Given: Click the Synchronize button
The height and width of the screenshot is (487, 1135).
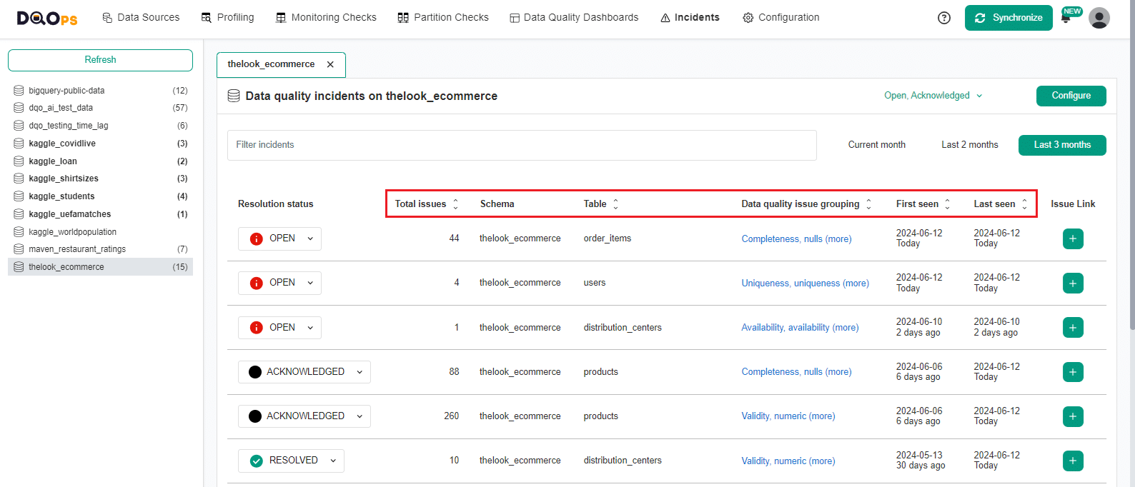Looking at the screenshot, I should tap(1008, 18).
